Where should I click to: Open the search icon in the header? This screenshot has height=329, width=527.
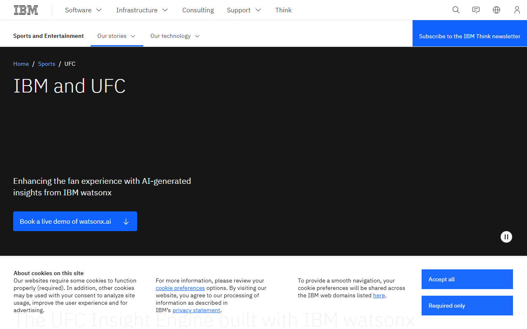click(x=456, y=10)
